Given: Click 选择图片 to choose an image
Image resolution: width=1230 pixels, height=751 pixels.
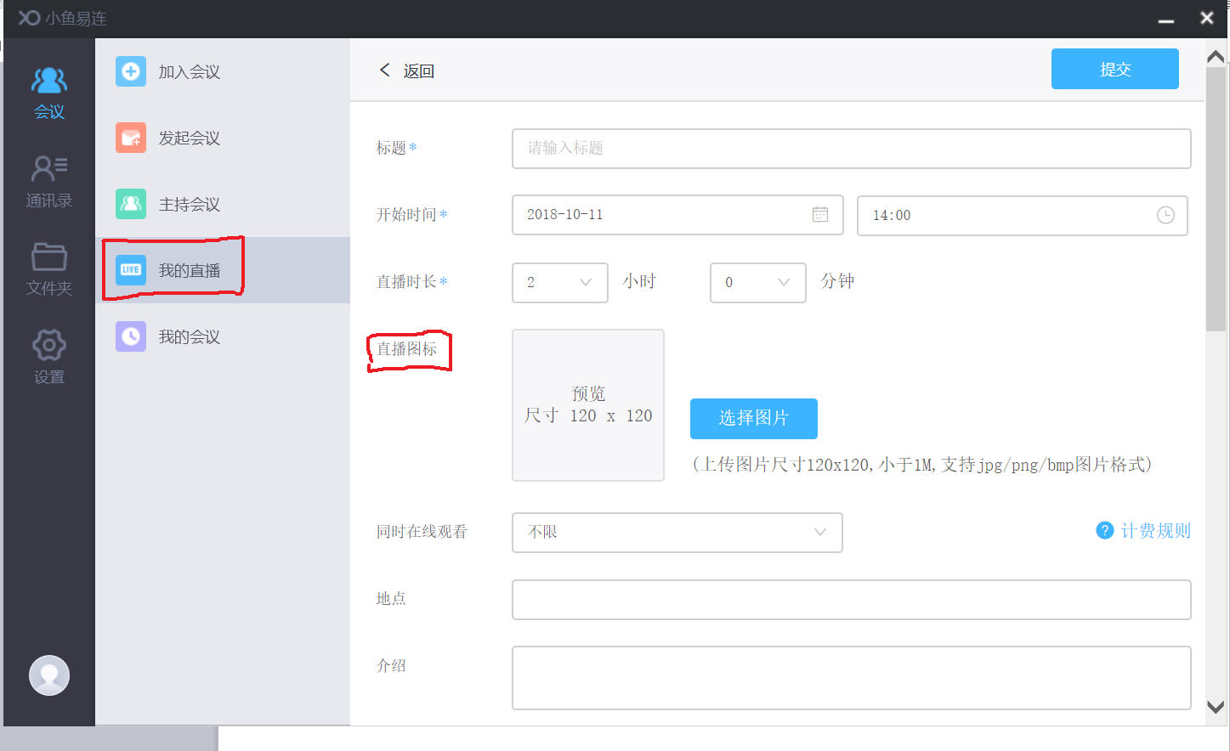Looking at the screenshot, I should [753, 419].
